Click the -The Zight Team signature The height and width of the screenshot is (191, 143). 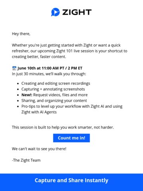(26, 160)
